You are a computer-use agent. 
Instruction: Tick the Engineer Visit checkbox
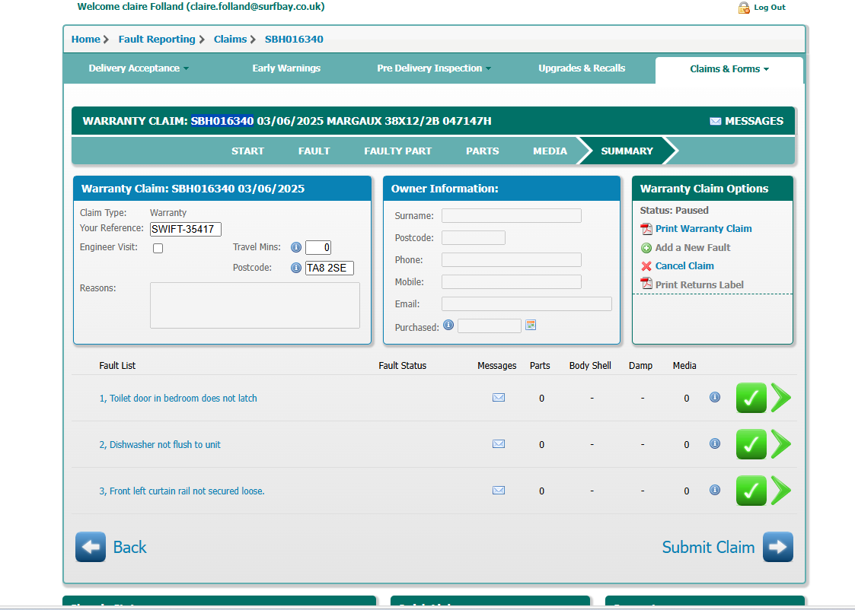click(158, 248)
